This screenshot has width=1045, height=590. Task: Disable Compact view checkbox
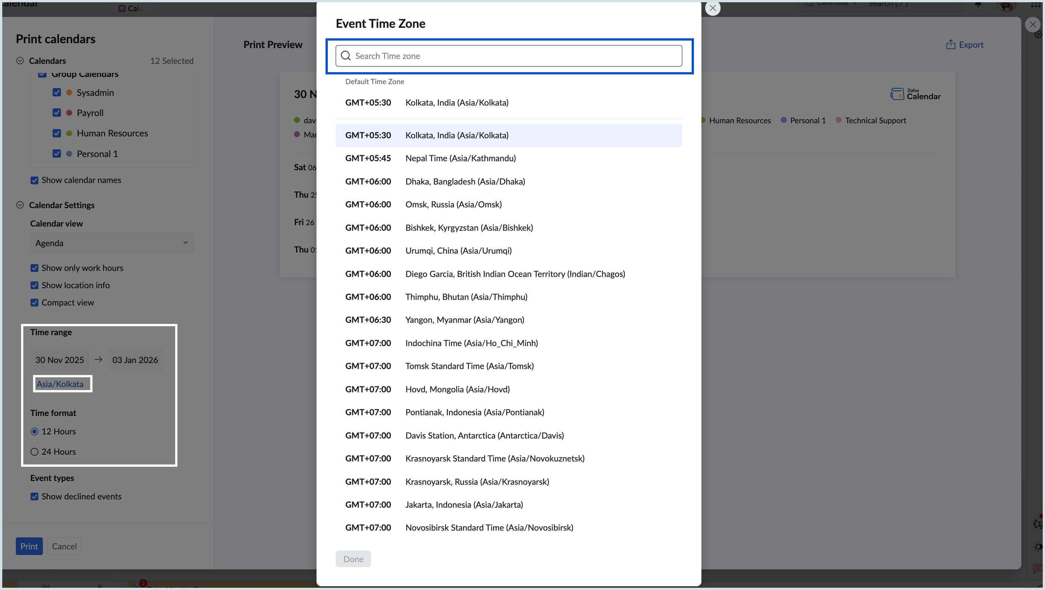[35, 303]
